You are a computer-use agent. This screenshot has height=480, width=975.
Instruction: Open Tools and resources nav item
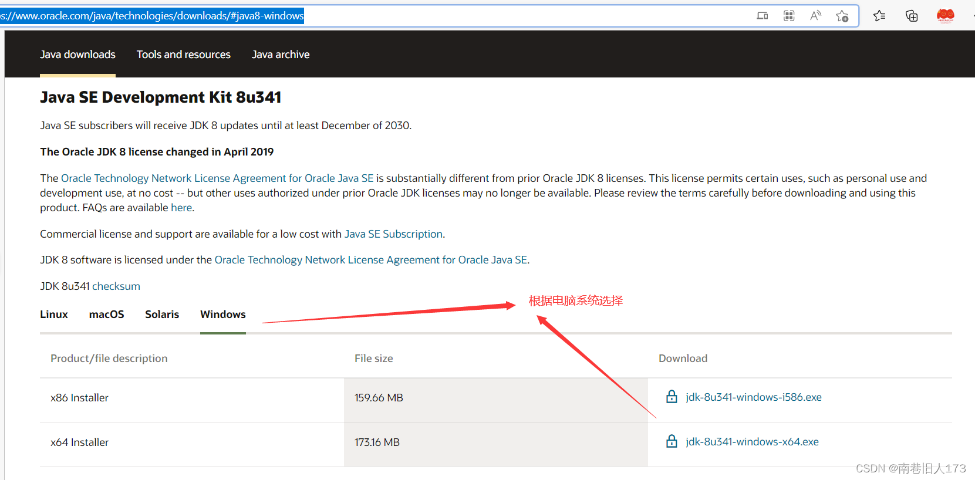tap(184, 55)
